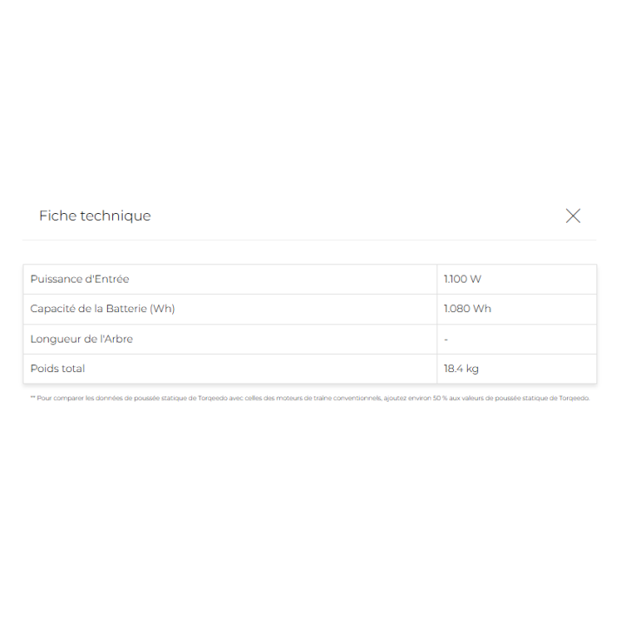Select the Puissance d'Entrée row label
Image resolution: width=626 pixels, height=626 pixels.
79,279
